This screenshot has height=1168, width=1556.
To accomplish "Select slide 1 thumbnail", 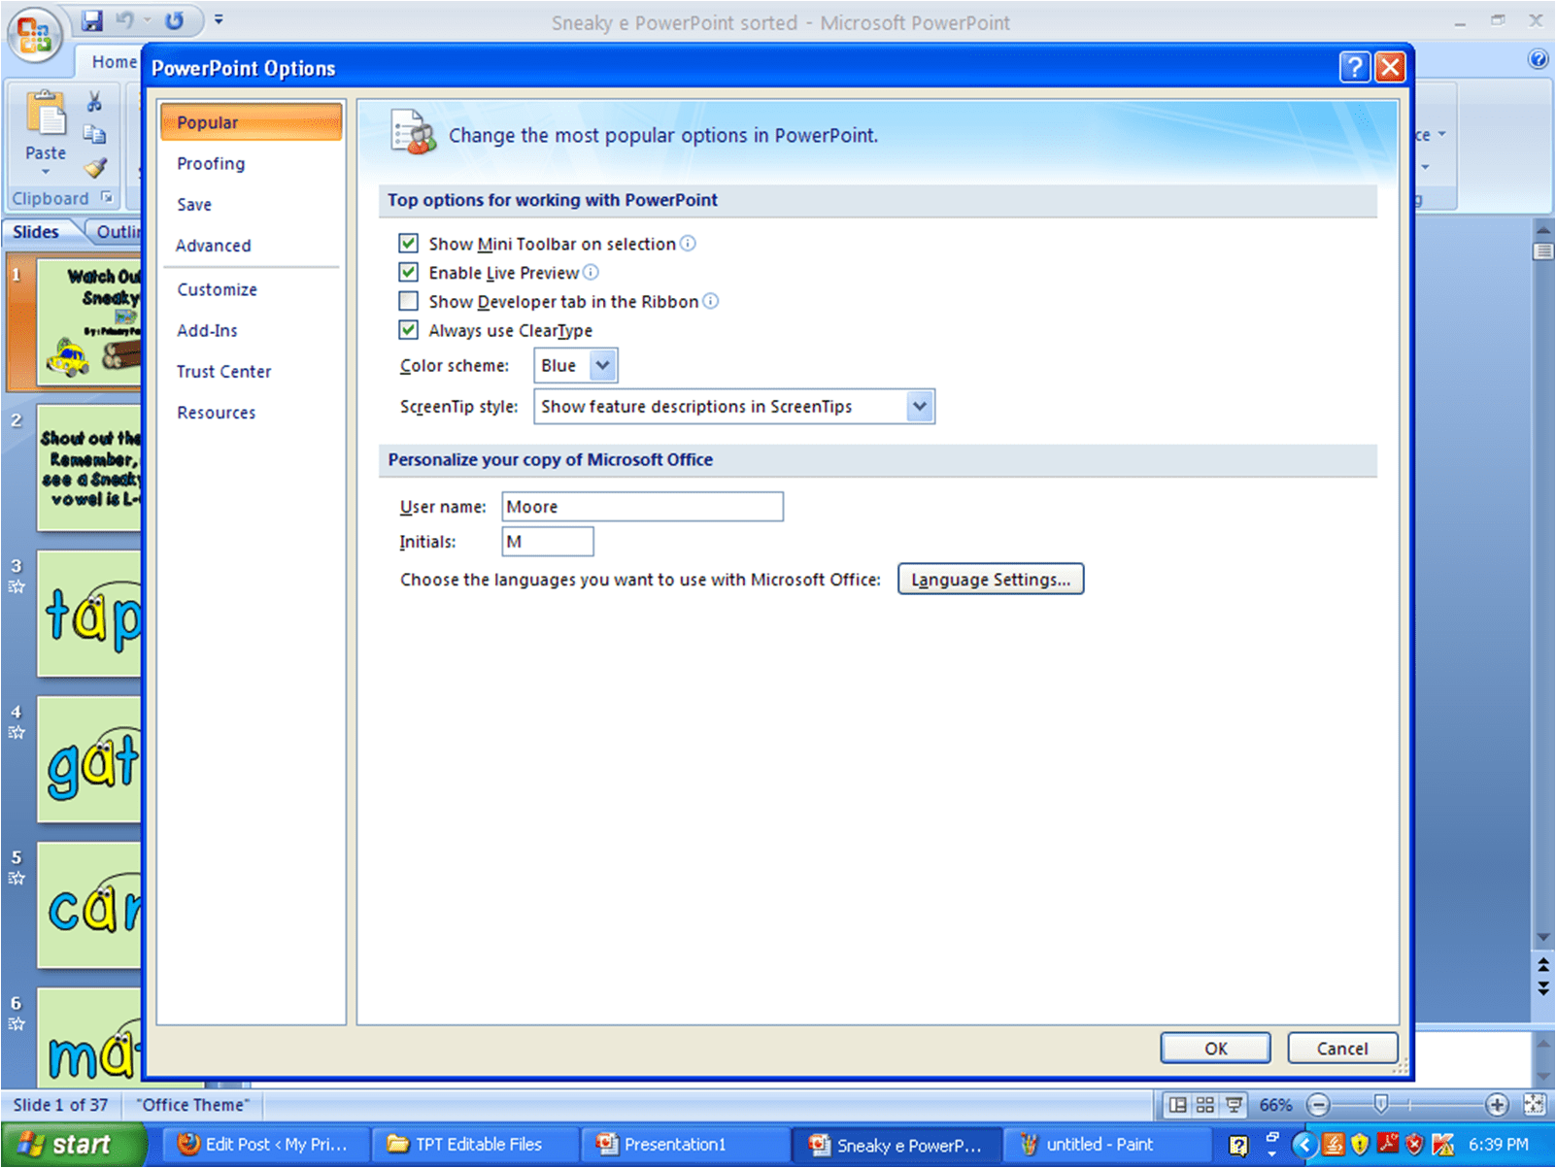I will (x=89, y=321).
